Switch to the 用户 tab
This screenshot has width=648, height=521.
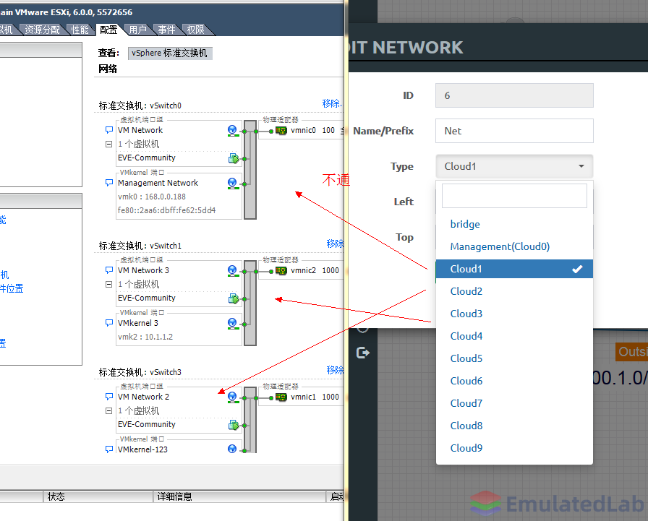(x=137, y=30)
